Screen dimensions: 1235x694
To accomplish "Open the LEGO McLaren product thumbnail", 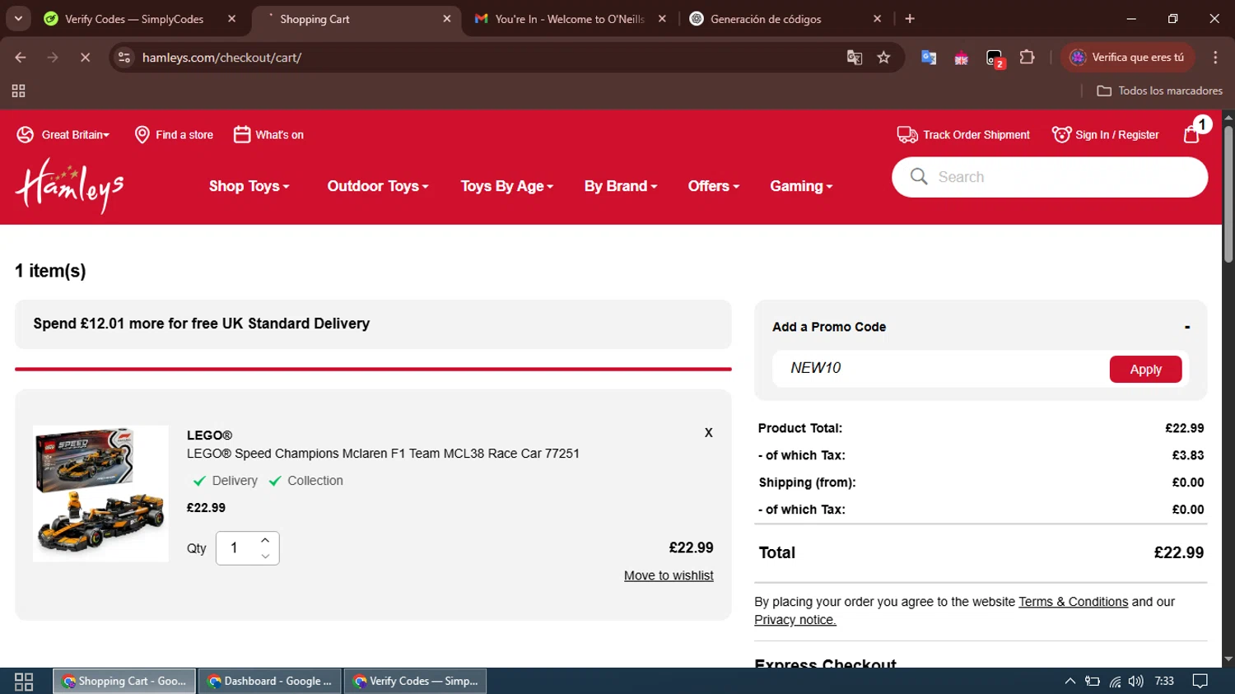I will (100, 493).
